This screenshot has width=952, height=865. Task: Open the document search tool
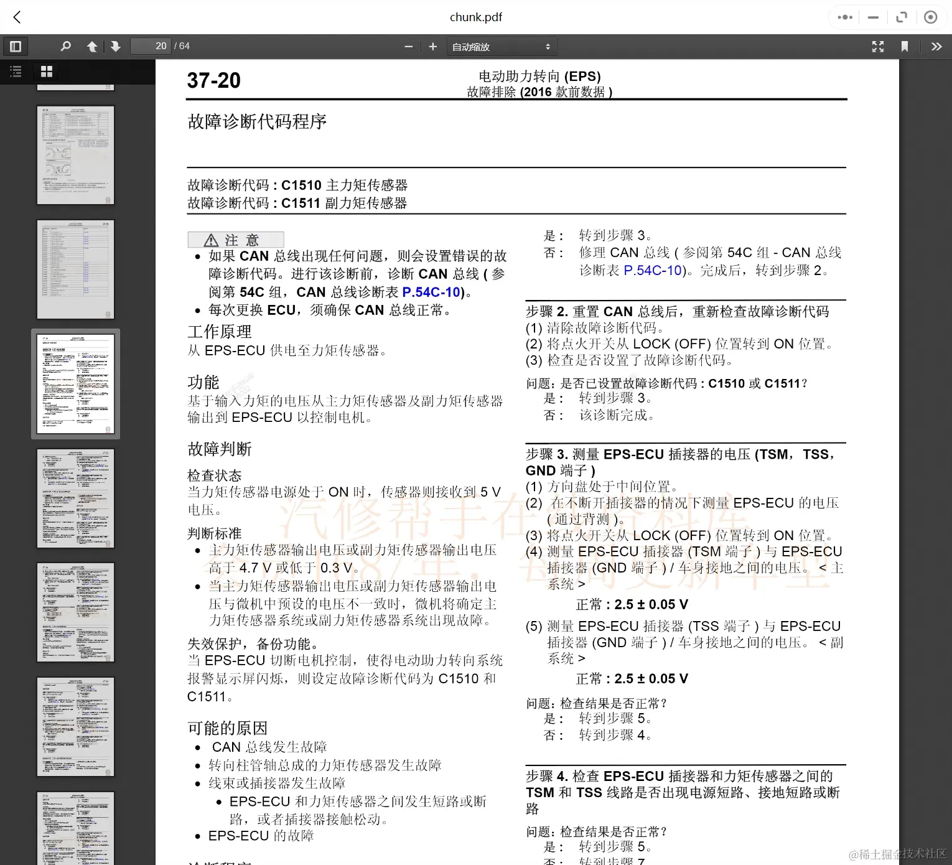coord(65,46)
